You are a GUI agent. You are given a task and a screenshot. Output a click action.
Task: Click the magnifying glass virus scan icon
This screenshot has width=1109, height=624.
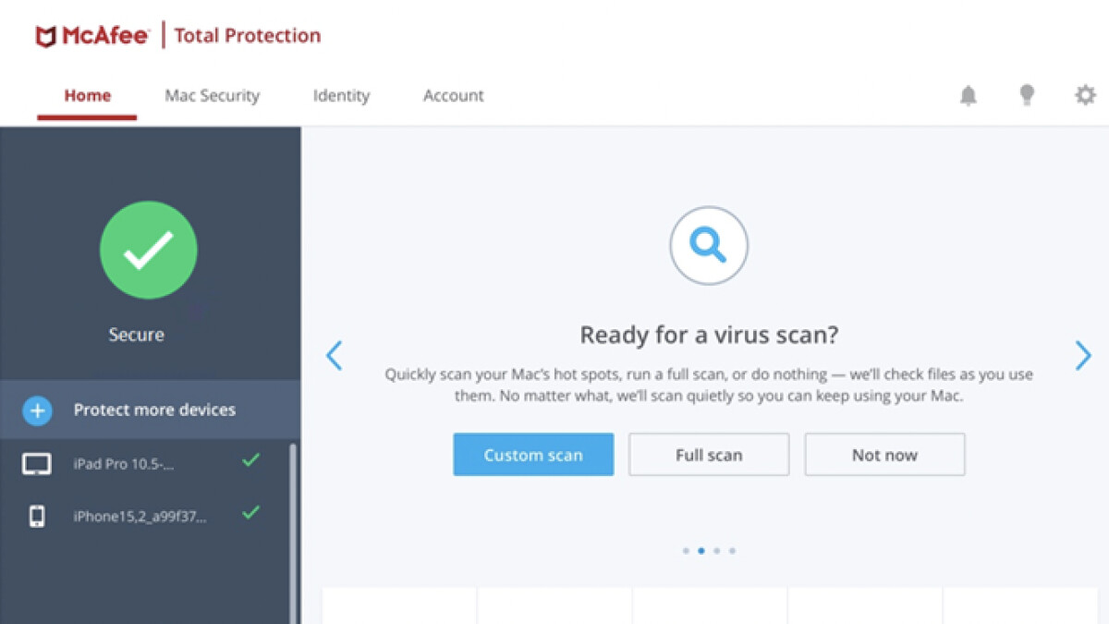point(709,246)
